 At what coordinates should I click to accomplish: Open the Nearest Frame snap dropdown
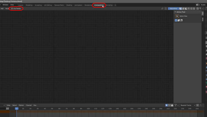(x=188, y=105)
